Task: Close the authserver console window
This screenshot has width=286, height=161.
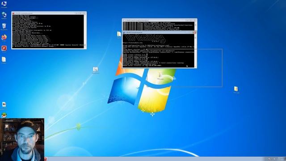Action: click(x=194, y=32)
